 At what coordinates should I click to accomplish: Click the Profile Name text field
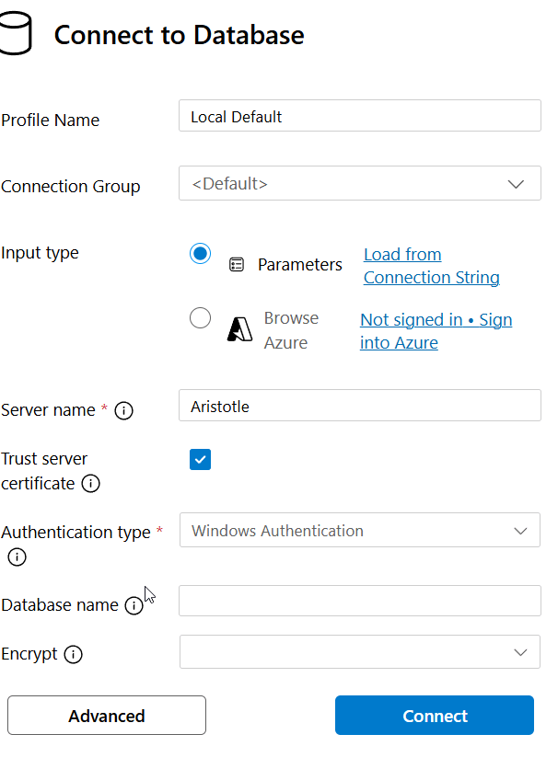pyautogui.click(x=359, y=117)
